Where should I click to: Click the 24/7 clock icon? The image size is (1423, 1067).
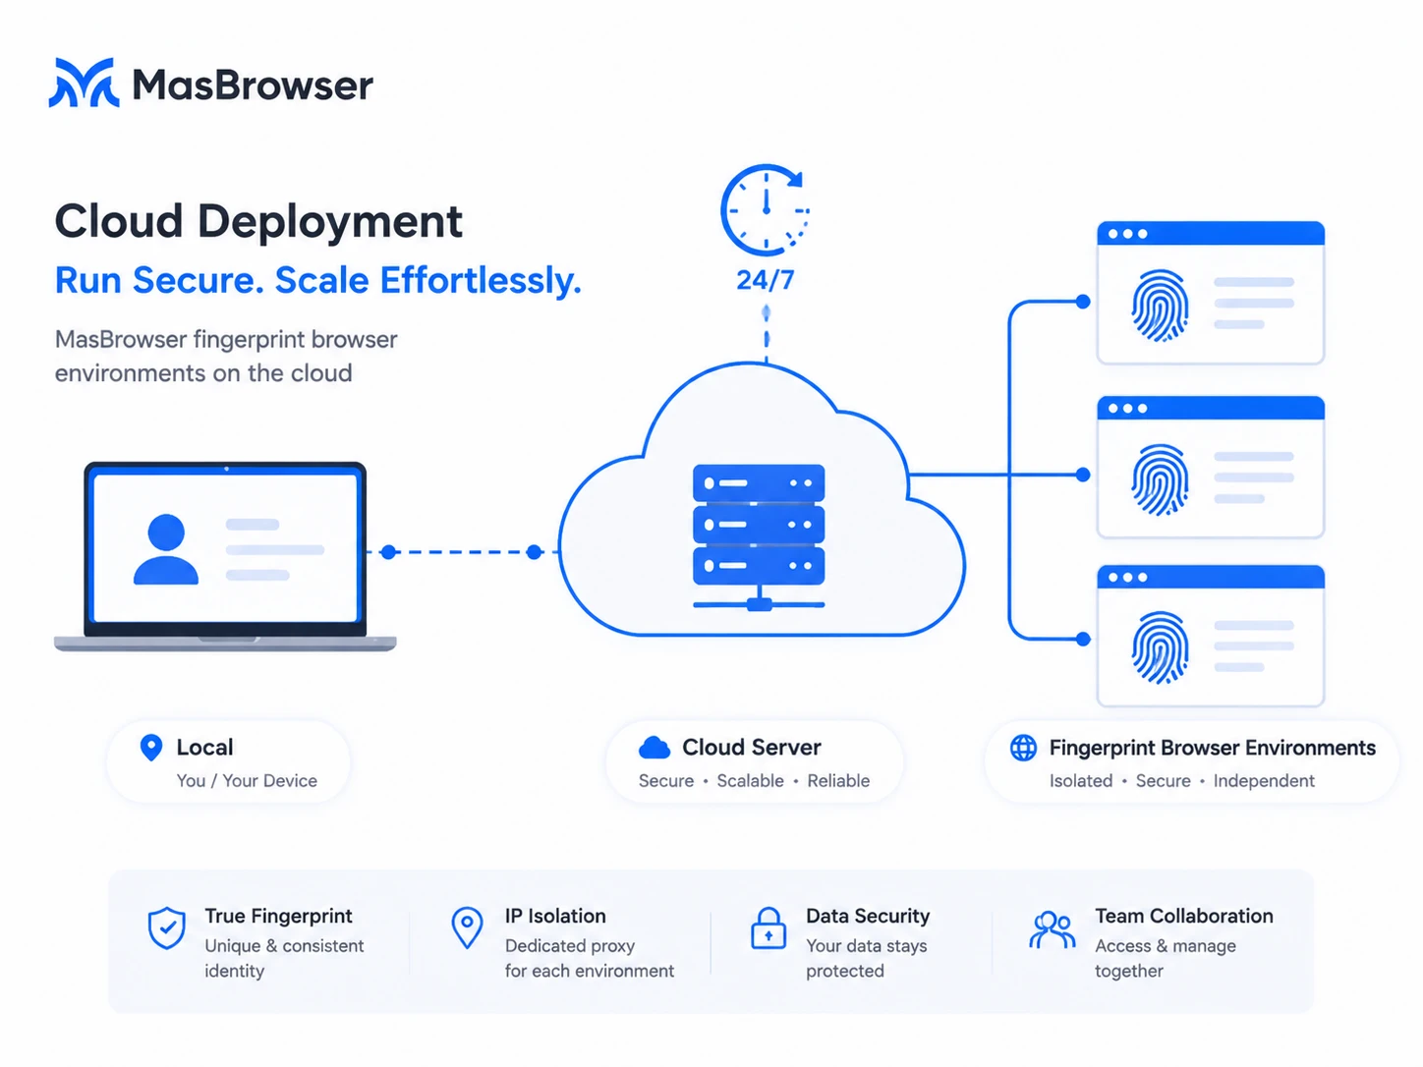766,210
